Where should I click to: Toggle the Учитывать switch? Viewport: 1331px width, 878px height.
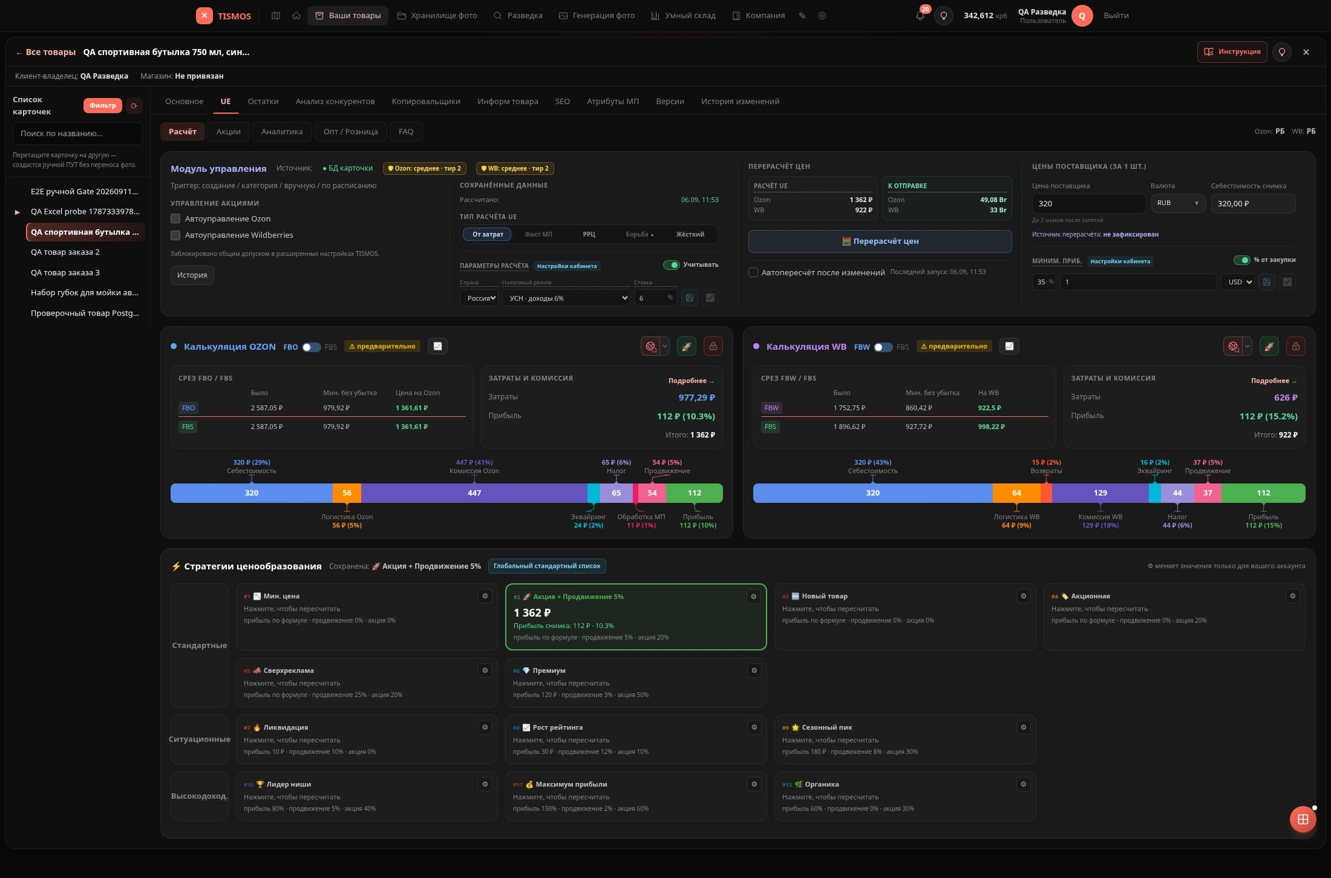pos(672,265)
